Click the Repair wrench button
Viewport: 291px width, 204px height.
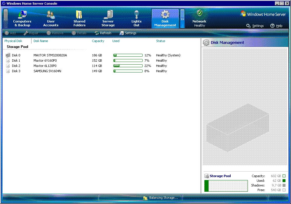[31, 33]
